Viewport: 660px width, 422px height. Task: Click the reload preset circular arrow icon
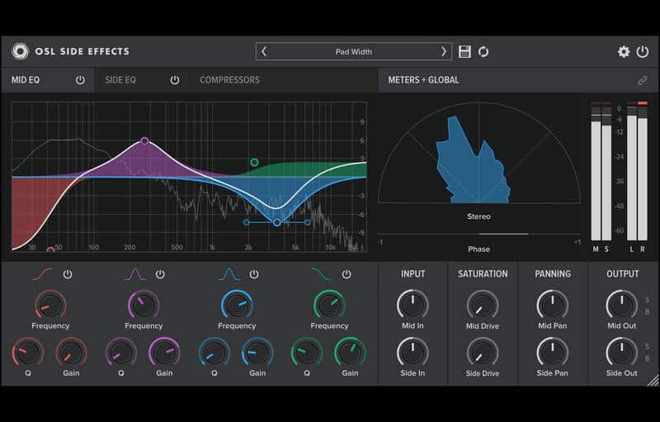(483, 52)
